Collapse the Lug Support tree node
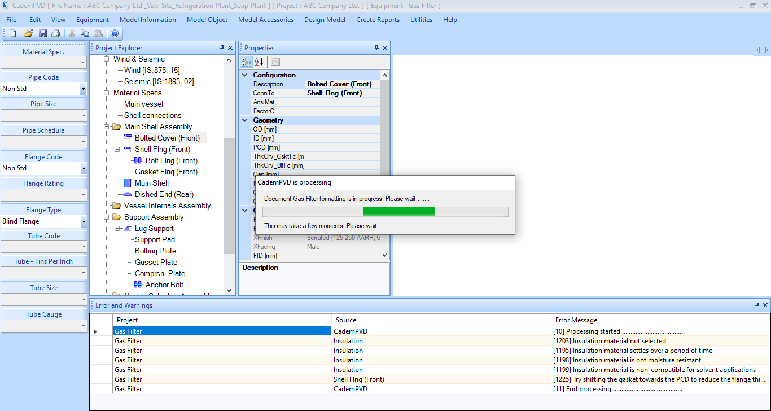The height and width of the screenshot is (411, 771). point(117,229)
